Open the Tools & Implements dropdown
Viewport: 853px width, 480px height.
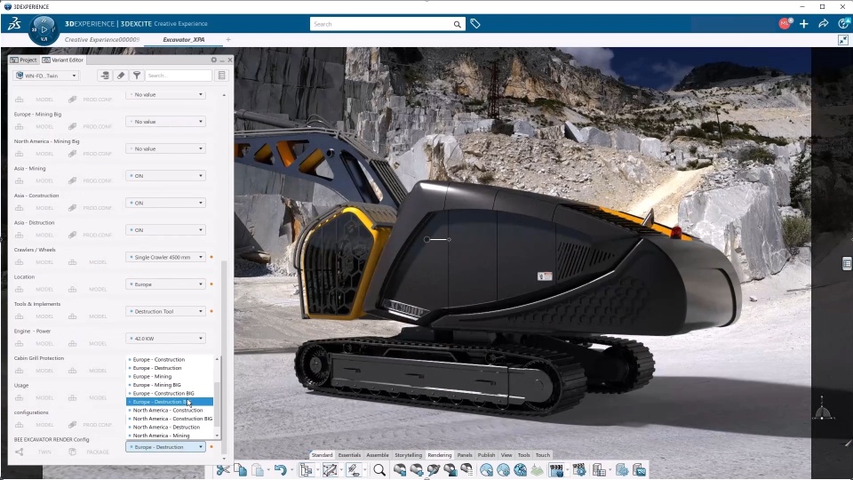tap(165, 311)
